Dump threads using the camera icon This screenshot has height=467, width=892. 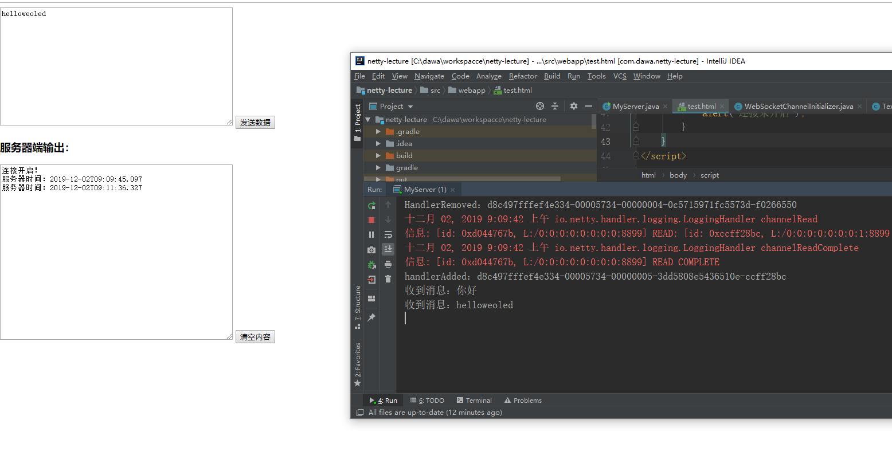pyautogui.click(x=371, y=250)
